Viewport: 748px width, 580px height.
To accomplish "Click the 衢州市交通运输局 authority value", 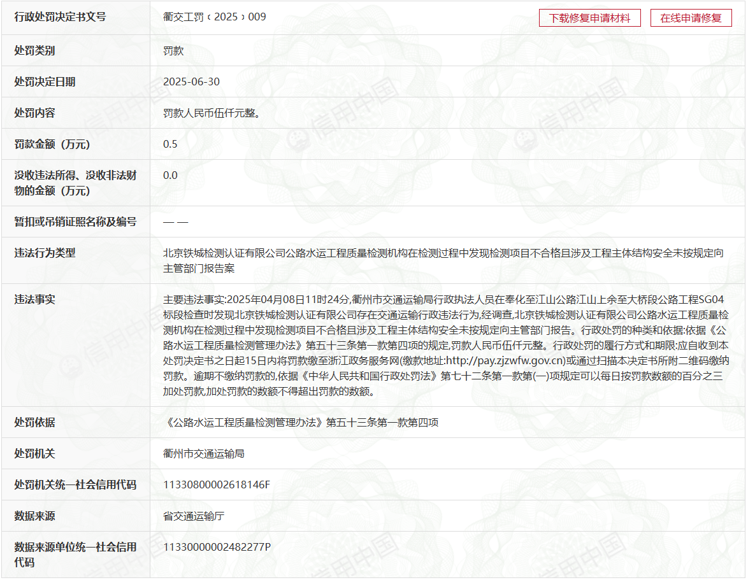I will [204, 454].
